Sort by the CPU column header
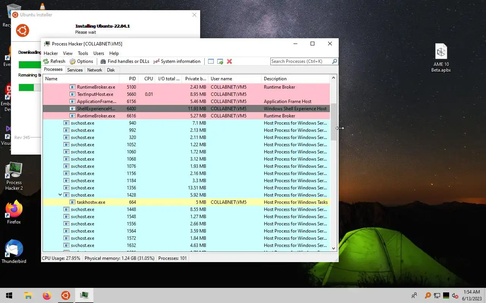486x303 pixels. [147, 79]
